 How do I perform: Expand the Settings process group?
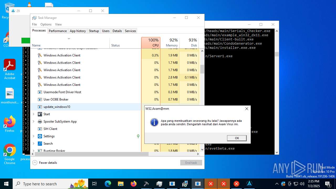(x=33, y=136)
